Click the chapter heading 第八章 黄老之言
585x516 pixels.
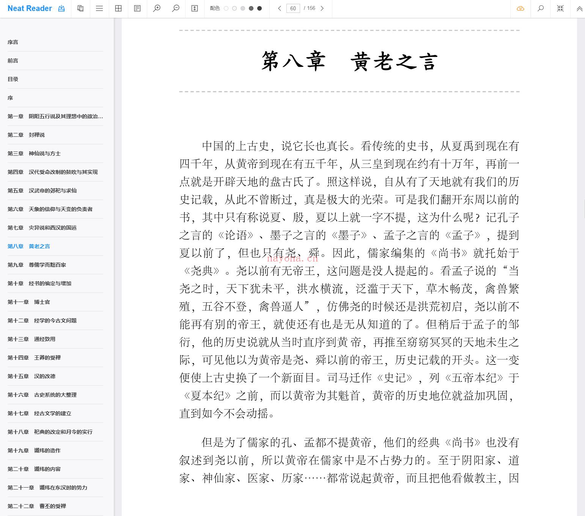coord(349,61)
